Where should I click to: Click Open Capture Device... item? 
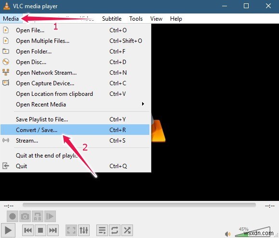click(75, 83)
